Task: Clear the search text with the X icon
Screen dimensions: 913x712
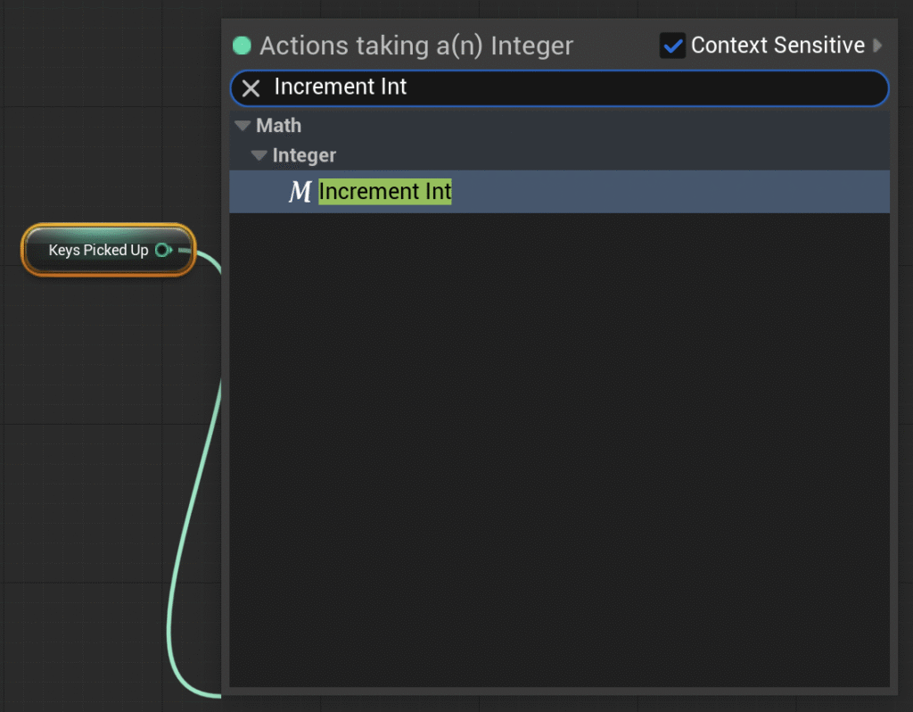Action: point(251,87)
